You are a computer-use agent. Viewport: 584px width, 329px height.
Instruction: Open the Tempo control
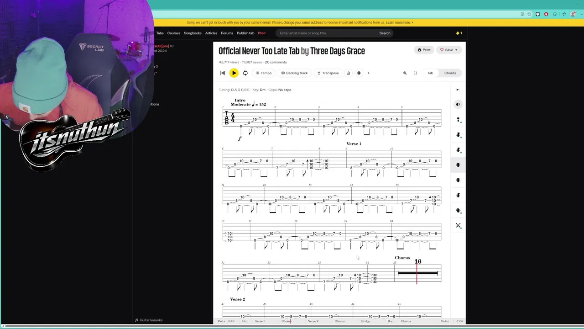264,73
